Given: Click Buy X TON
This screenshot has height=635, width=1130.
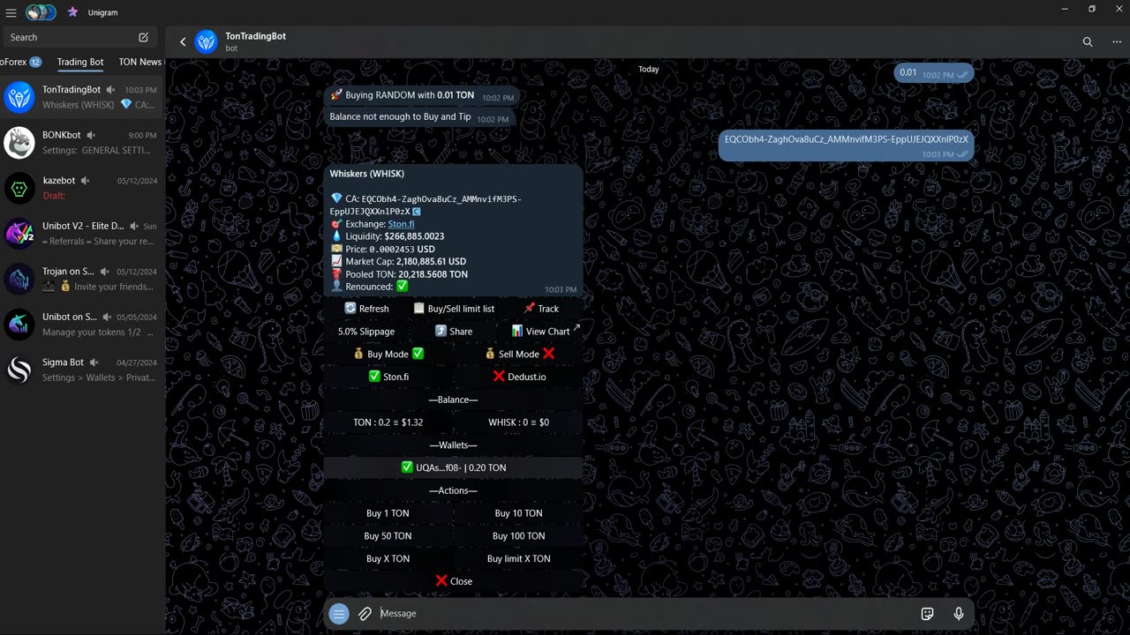Looking at the screenshot, I should point(388,559).
